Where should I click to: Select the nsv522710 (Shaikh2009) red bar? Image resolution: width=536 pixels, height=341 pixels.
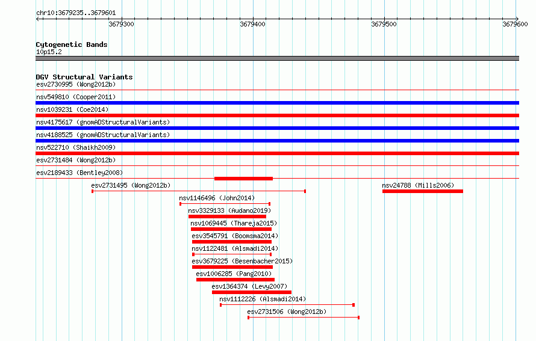(x=277, y=153)
